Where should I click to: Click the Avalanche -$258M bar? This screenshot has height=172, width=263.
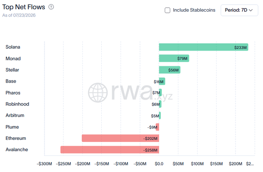coord(110,150)
